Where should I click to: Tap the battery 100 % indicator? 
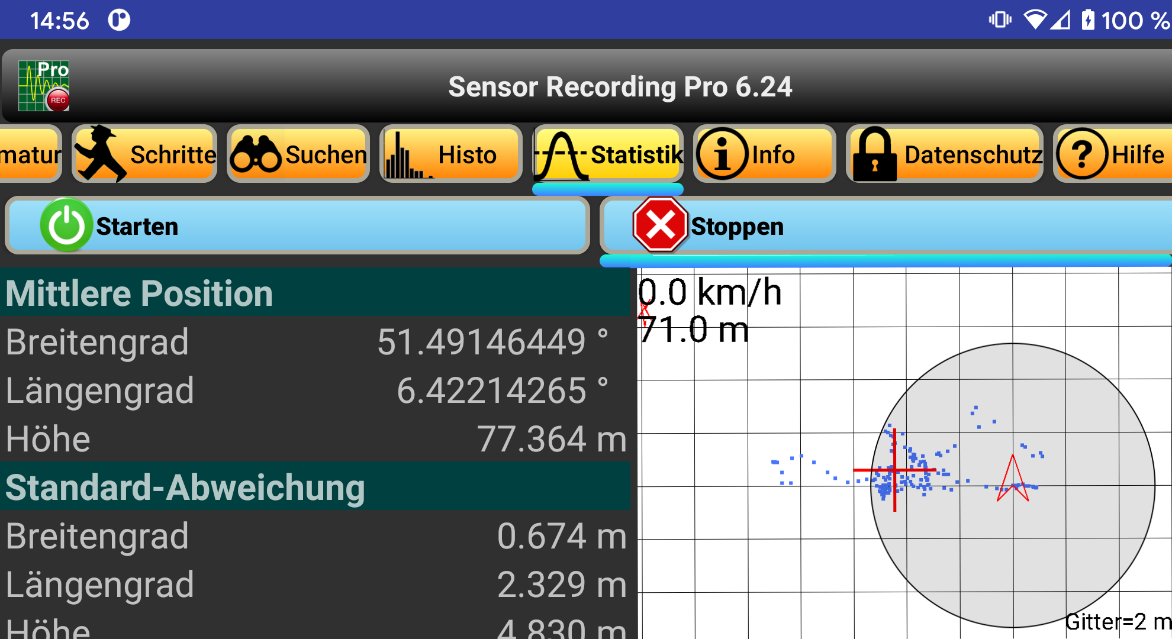(1126, 20)
